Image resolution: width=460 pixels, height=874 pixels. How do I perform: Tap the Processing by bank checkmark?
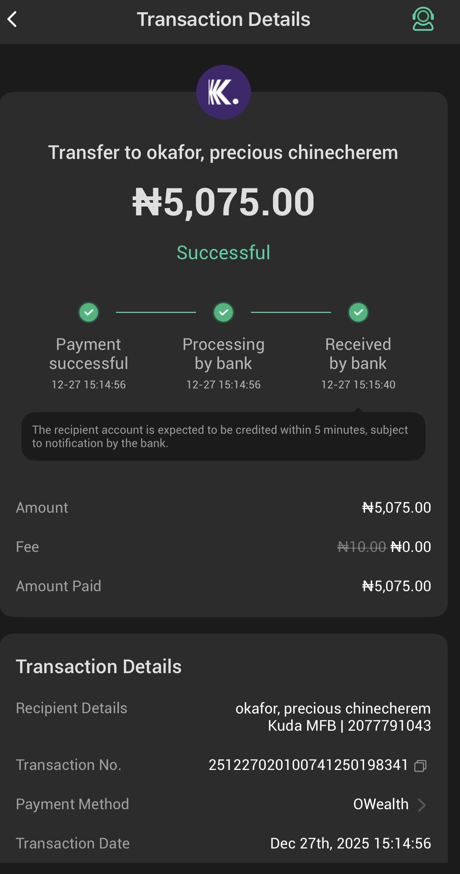pos(224,313)
